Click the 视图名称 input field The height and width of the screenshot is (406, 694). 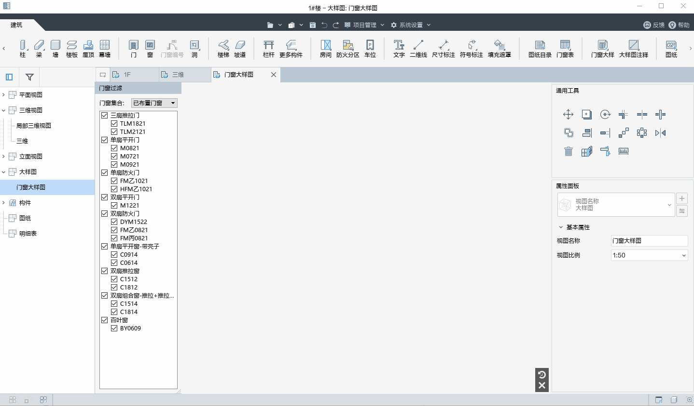tap(649, 241)
